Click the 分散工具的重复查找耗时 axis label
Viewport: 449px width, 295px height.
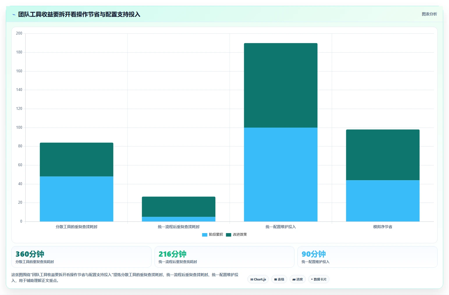coord(77,227)
